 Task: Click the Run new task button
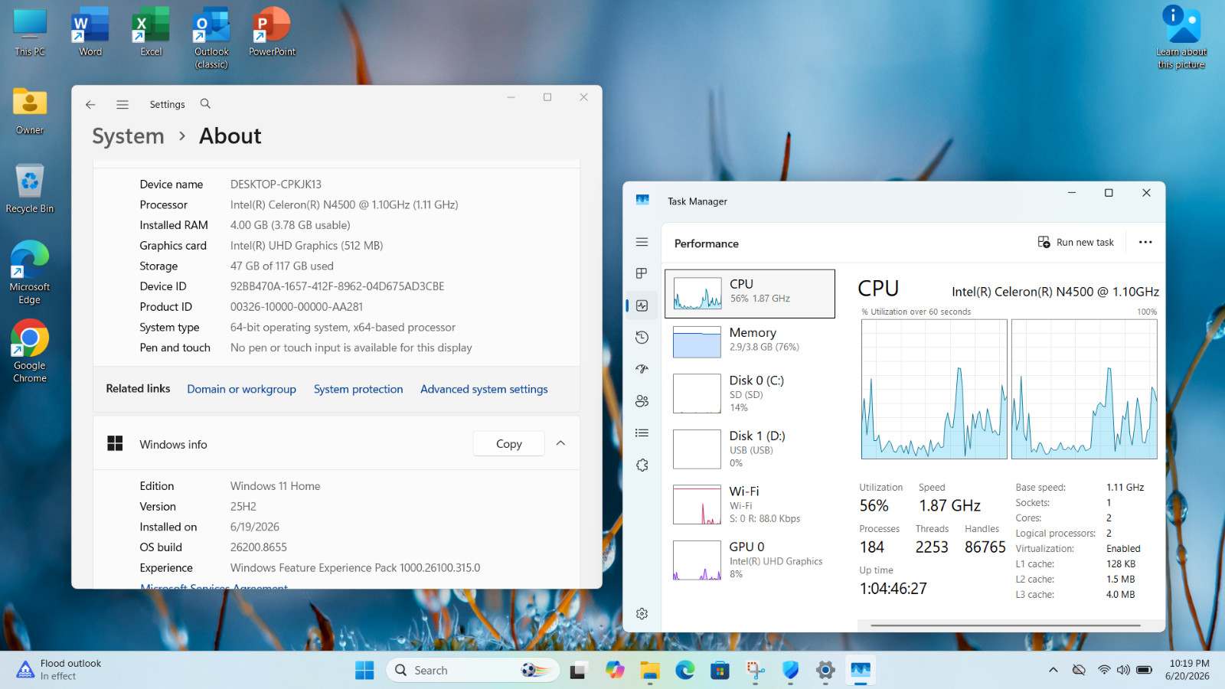click(x=1076, y=243)
